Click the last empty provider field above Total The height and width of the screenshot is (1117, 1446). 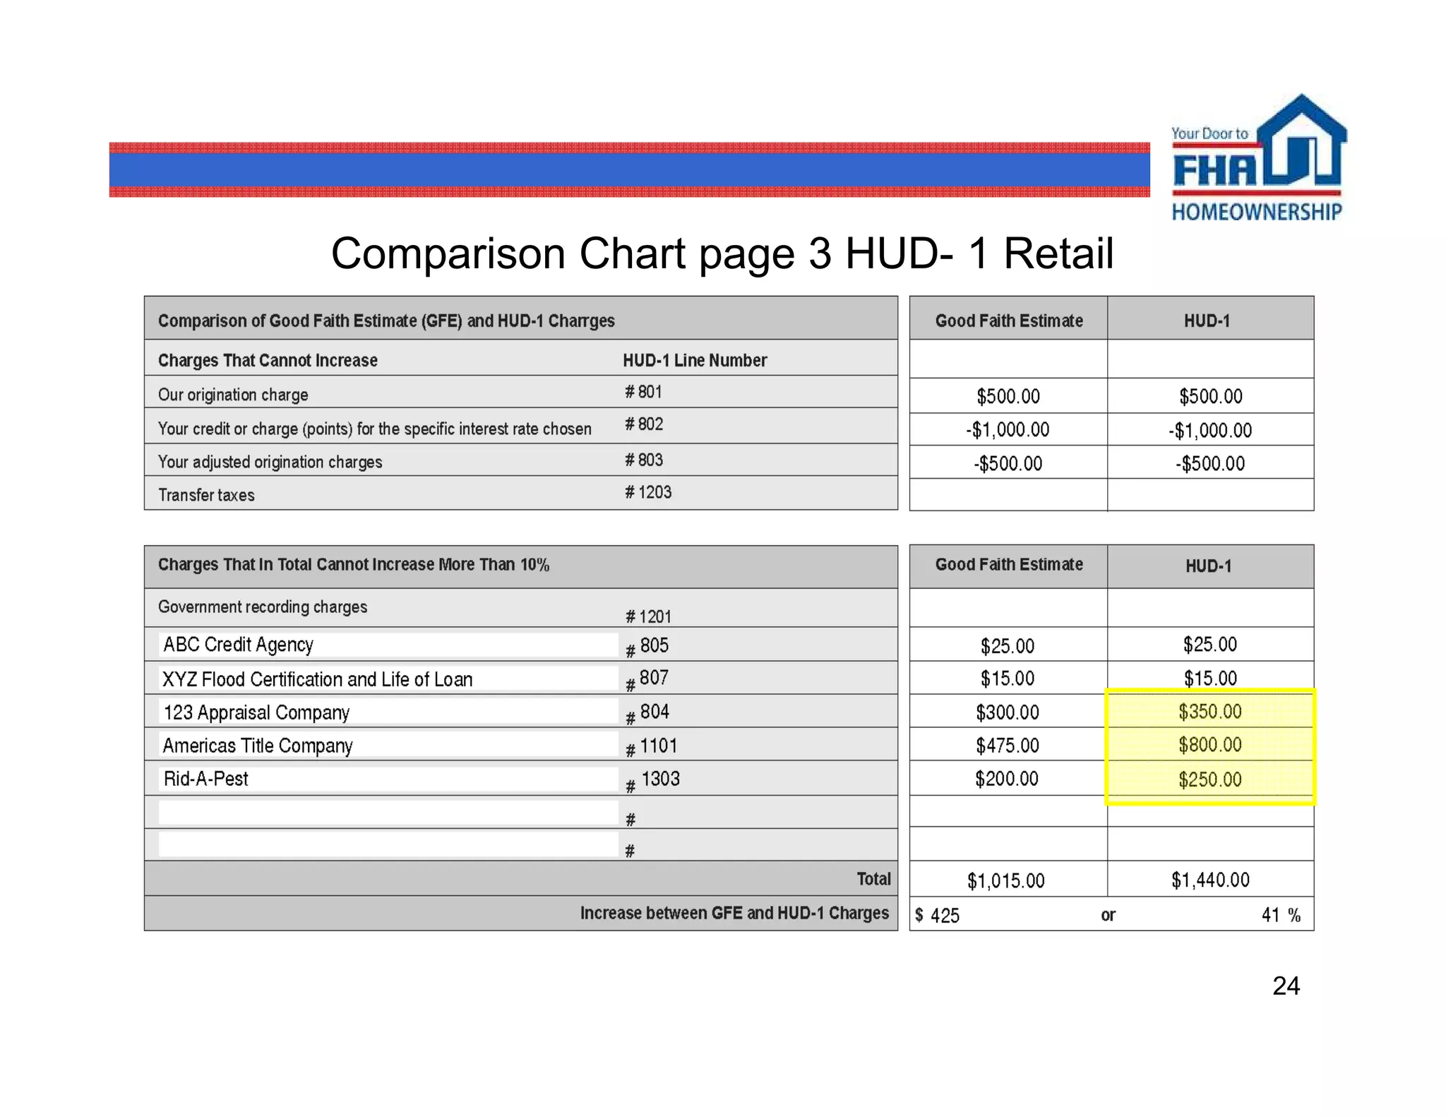click(388, 844)
